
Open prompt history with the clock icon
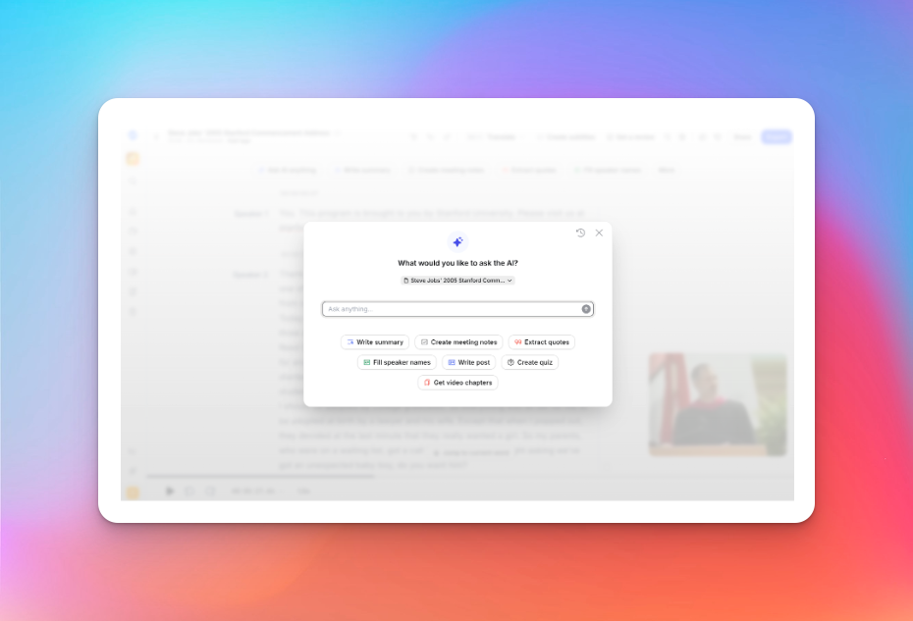click(580, 233)
